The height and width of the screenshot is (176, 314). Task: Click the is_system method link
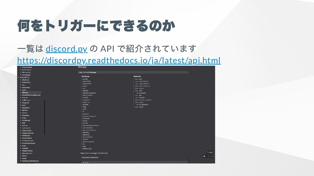click(x=143, y=93)
